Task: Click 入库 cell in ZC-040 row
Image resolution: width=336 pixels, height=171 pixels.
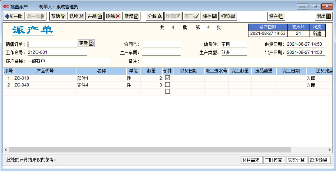Action: 319,85
